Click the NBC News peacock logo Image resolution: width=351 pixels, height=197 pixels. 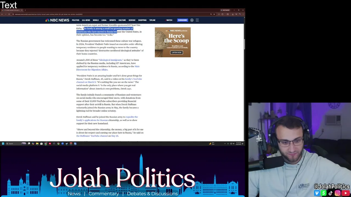pos(57,20)
